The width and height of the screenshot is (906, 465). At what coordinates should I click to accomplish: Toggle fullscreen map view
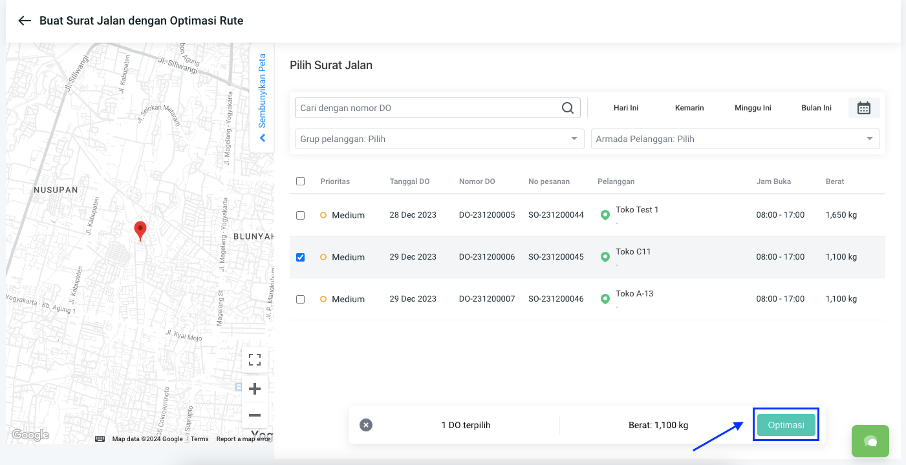pos(255,360)
